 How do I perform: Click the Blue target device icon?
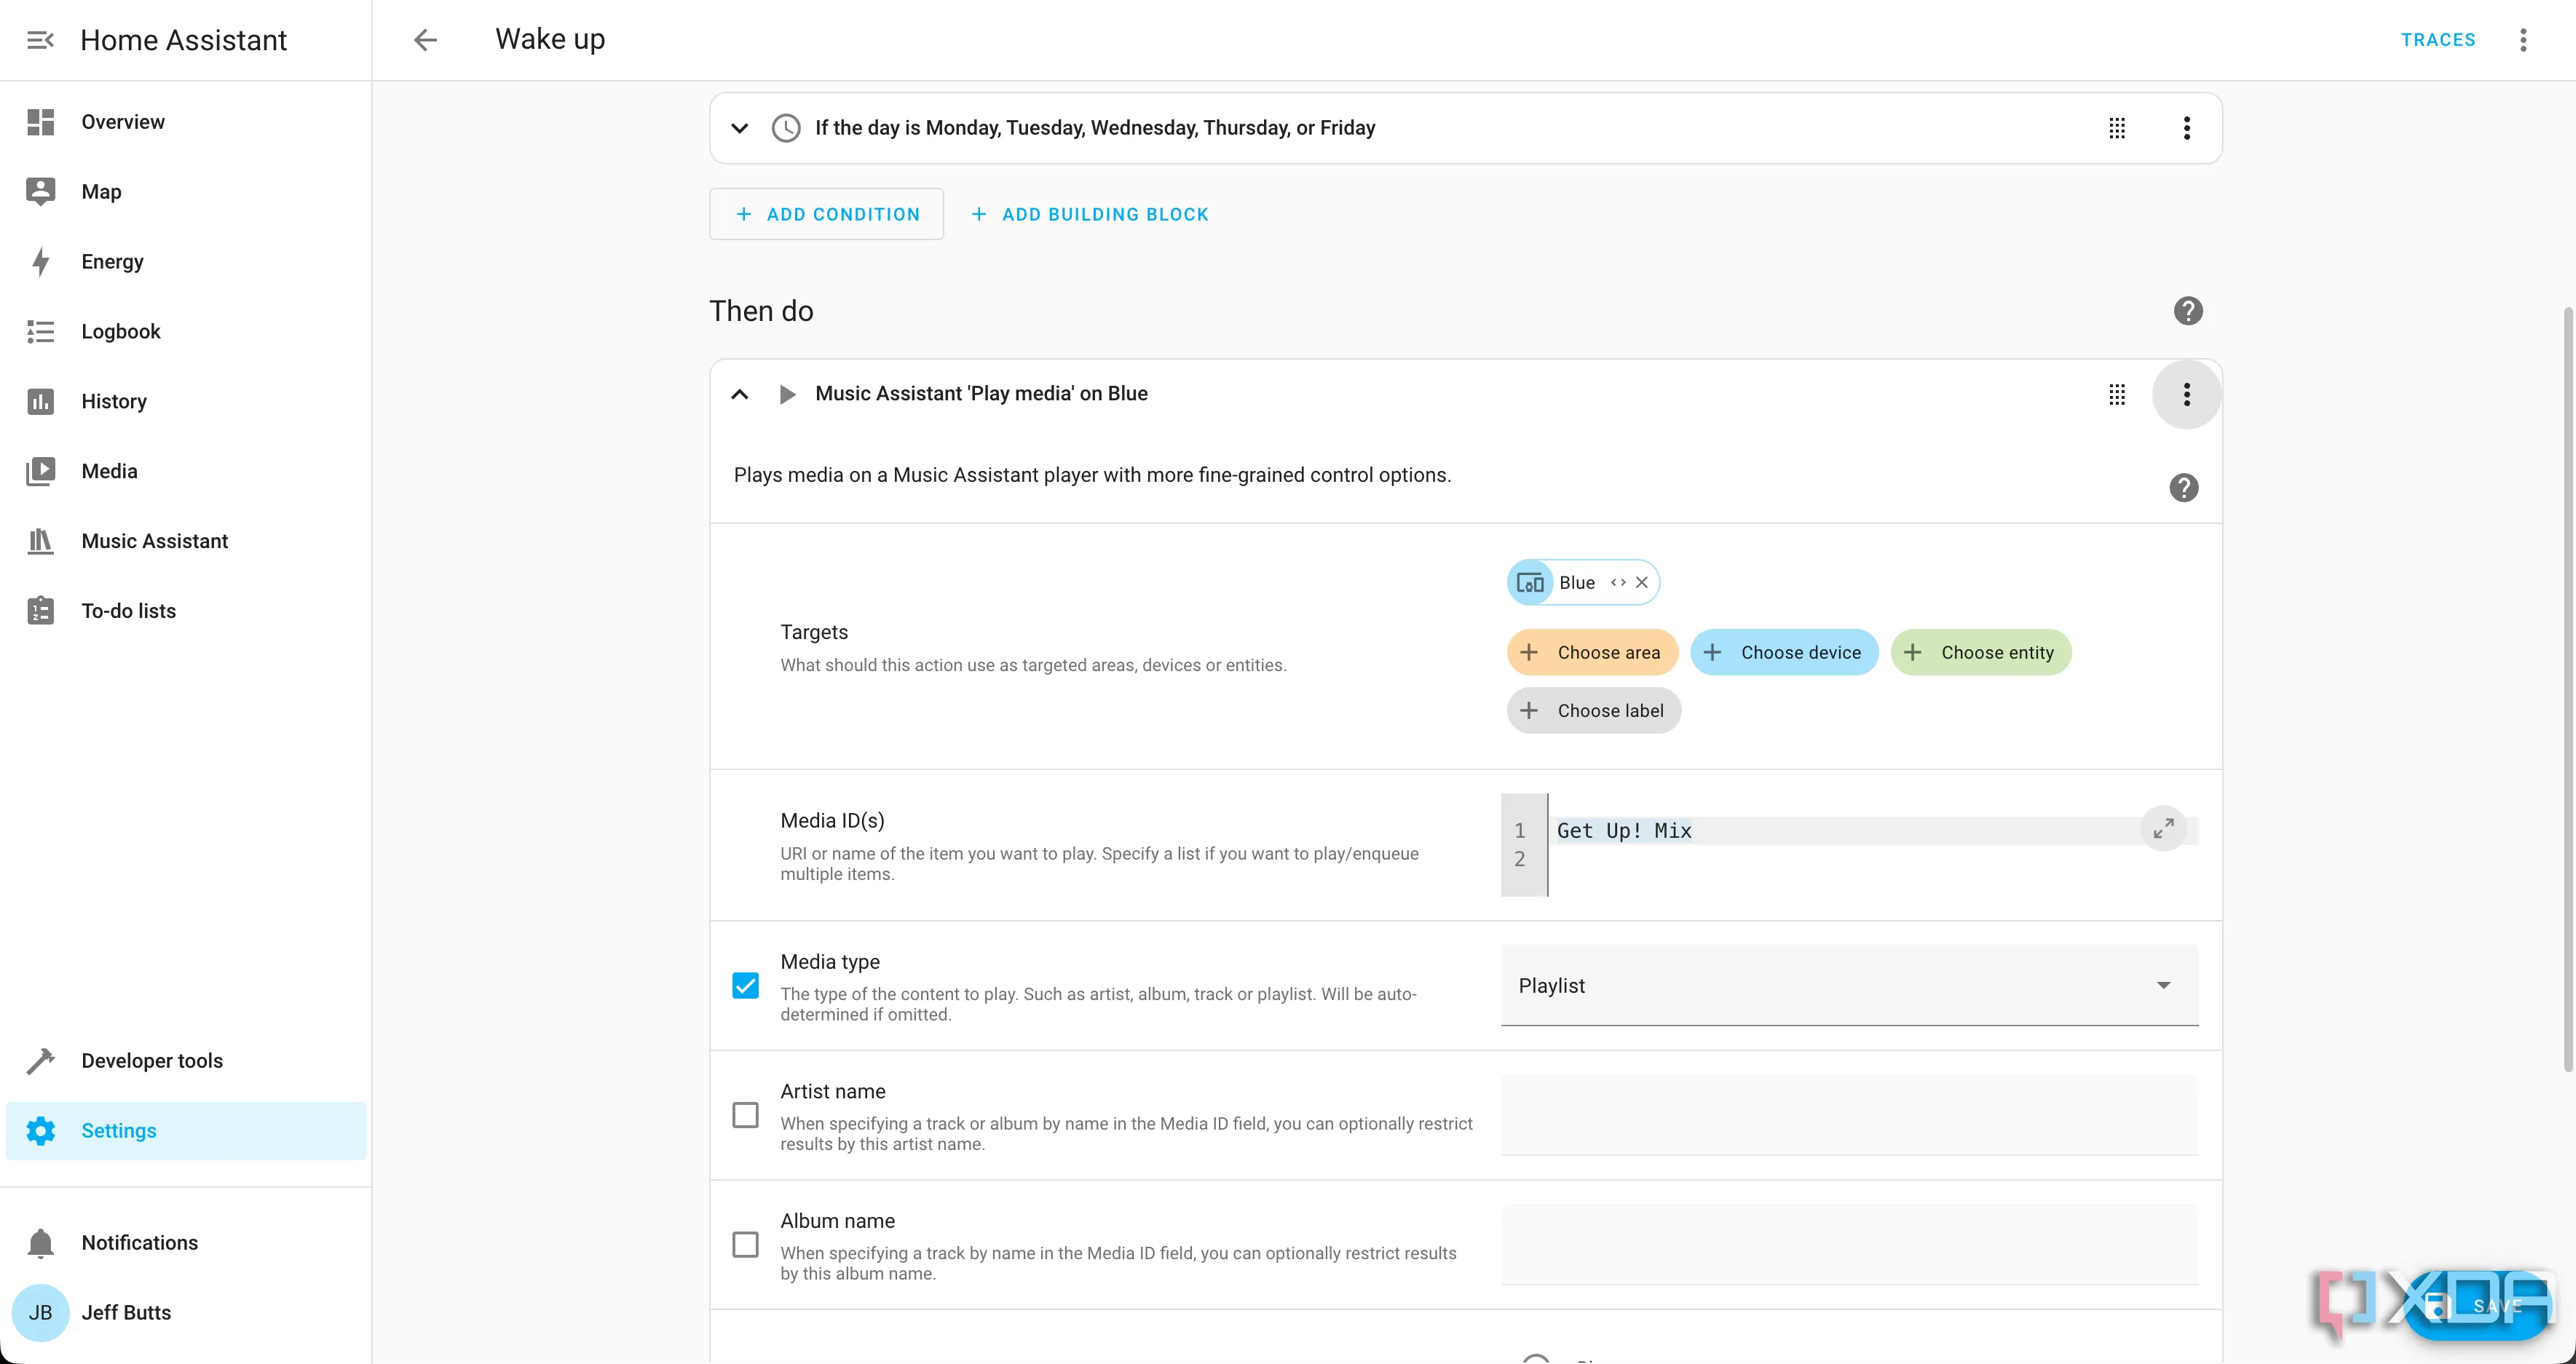(x=1530, y=583)
